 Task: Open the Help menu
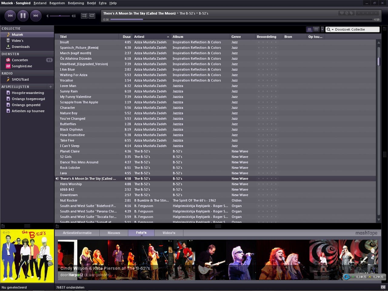113,3
